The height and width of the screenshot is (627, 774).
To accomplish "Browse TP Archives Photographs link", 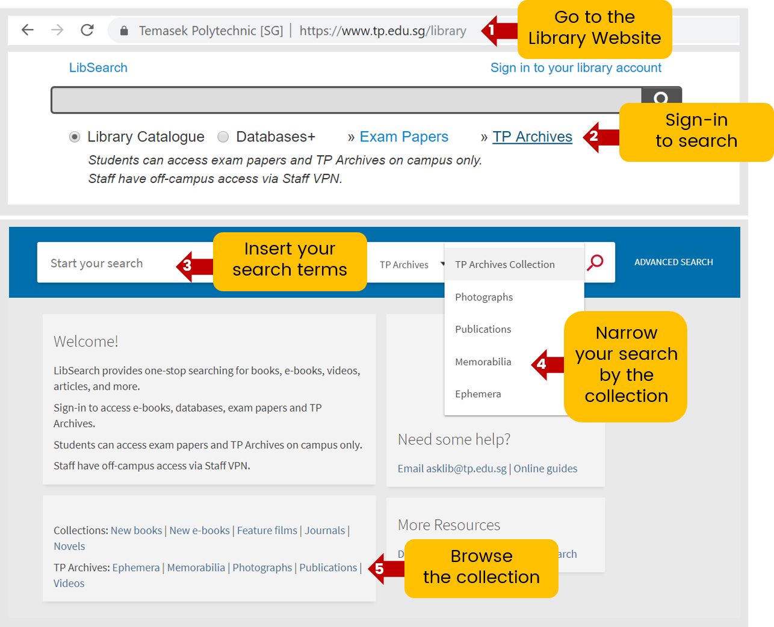I will coord(262,568).
